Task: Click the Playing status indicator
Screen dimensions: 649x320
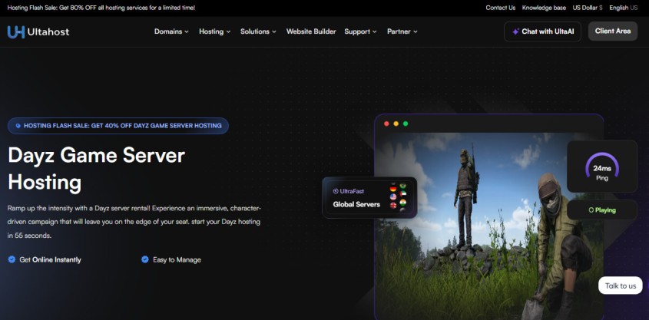Action: 602,209
